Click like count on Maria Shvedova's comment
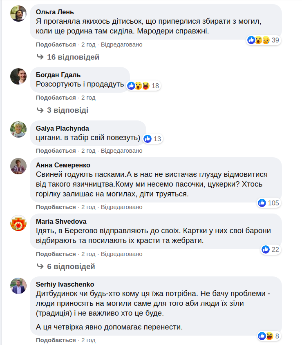Viewport: 302px width, 345px height. [x=275, y=249]
